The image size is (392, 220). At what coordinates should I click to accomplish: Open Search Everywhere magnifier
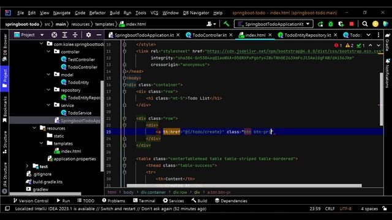click(365, 24)
